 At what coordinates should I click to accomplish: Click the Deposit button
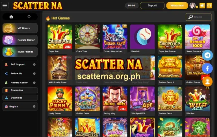pos(152,6)
